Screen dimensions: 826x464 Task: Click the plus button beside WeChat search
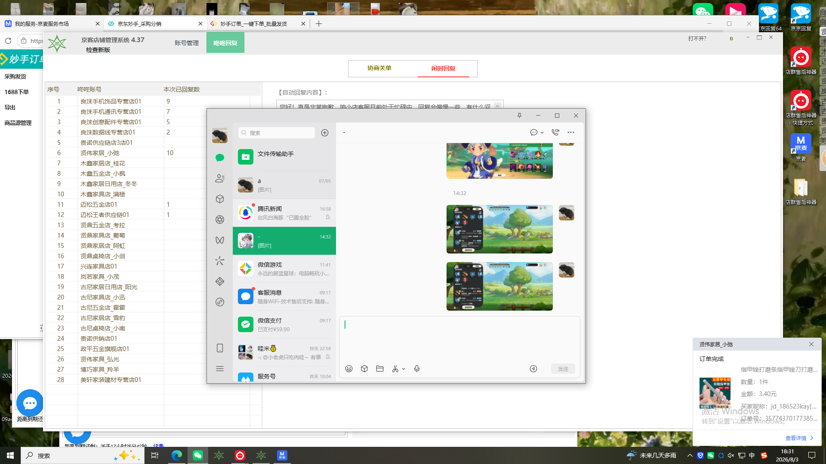point(325,133)
